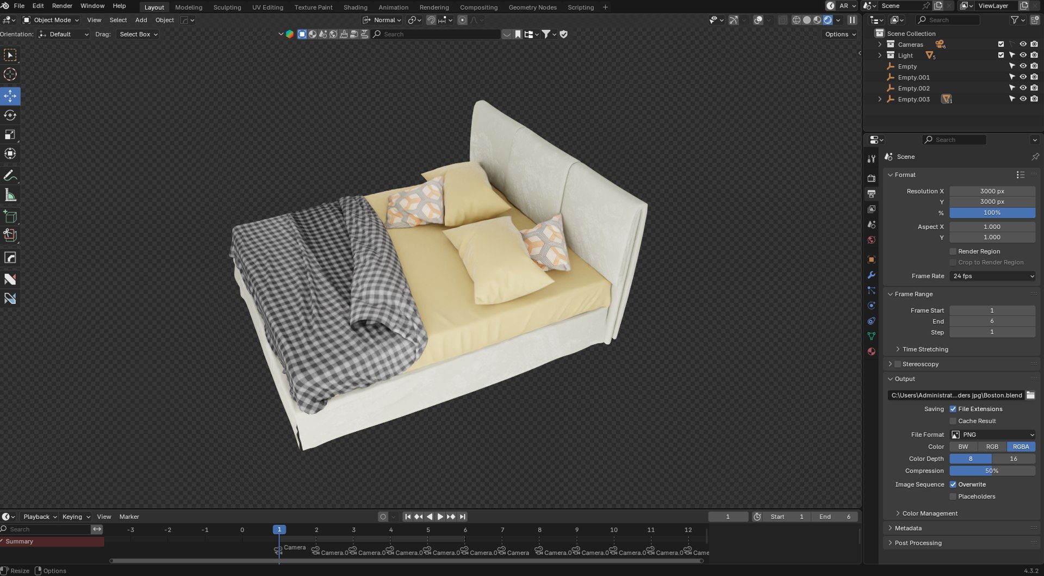The height and width of the screenshot is (576, 1044).
Task: Exclude Cameras collection from view layer
Action: tap(1001, 44)
